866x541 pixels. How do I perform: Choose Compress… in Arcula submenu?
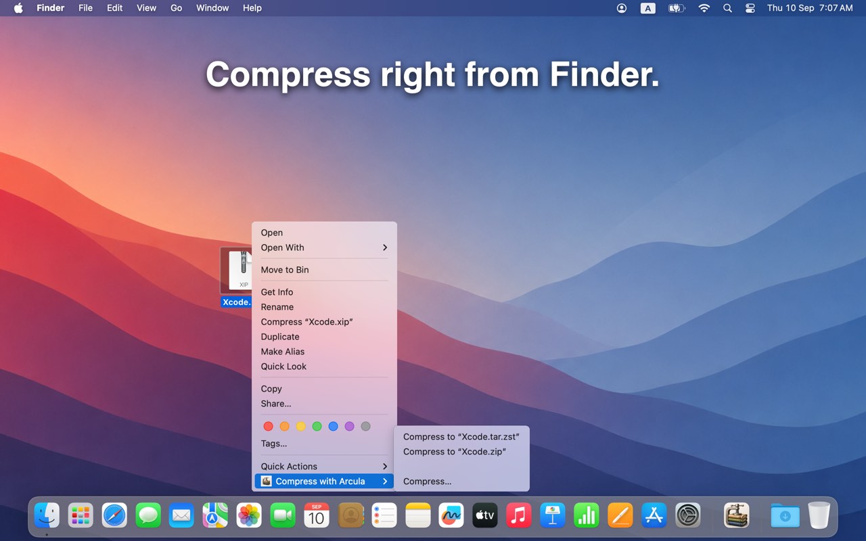(x=461, y=481)
